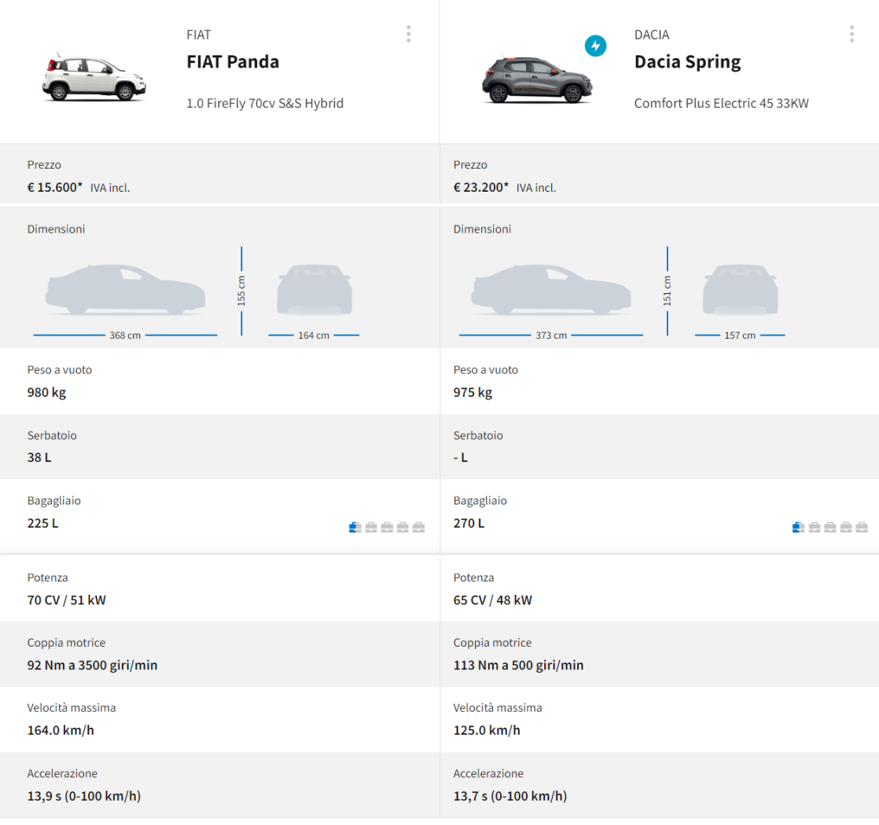
Task: Open the FIAT Panda model title
Action: click(233, 62)
